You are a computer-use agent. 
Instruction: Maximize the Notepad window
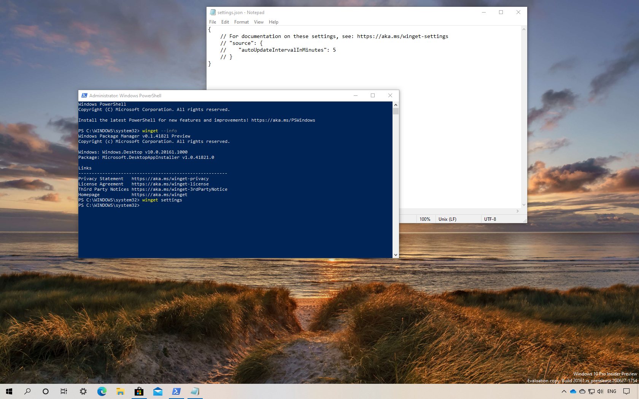[501, 13]
